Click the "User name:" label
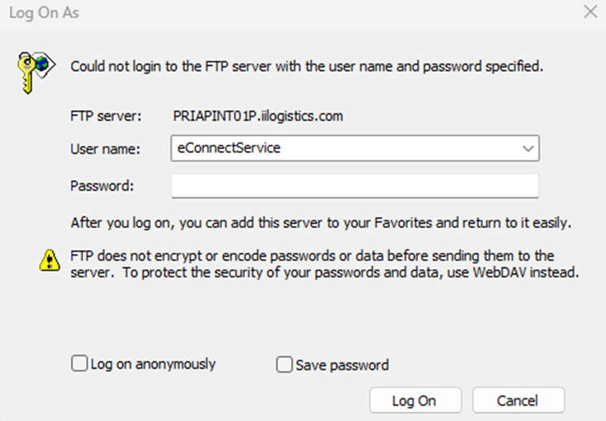Image resolution: width=606 pixels, height=421 pixels. click(106, 148)
